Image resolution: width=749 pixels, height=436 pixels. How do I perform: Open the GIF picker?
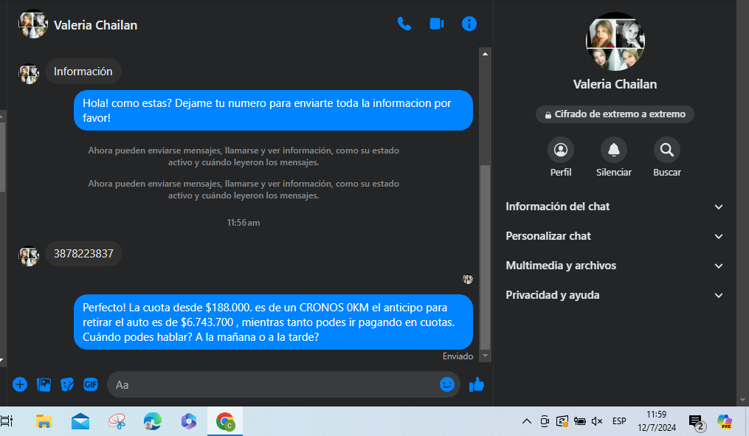(x=91, y=384)
